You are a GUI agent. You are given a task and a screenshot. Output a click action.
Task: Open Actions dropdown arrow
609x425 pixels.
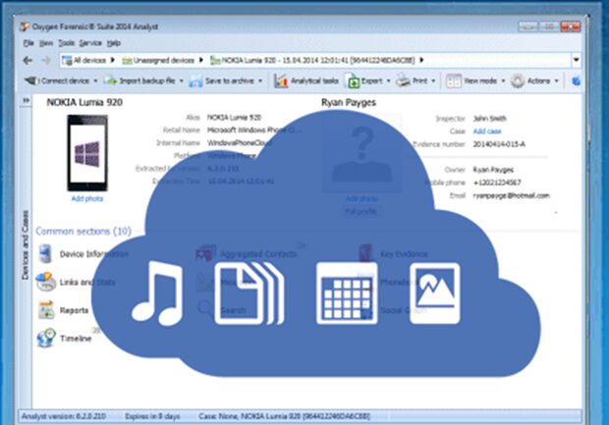(x=556, y=81)
